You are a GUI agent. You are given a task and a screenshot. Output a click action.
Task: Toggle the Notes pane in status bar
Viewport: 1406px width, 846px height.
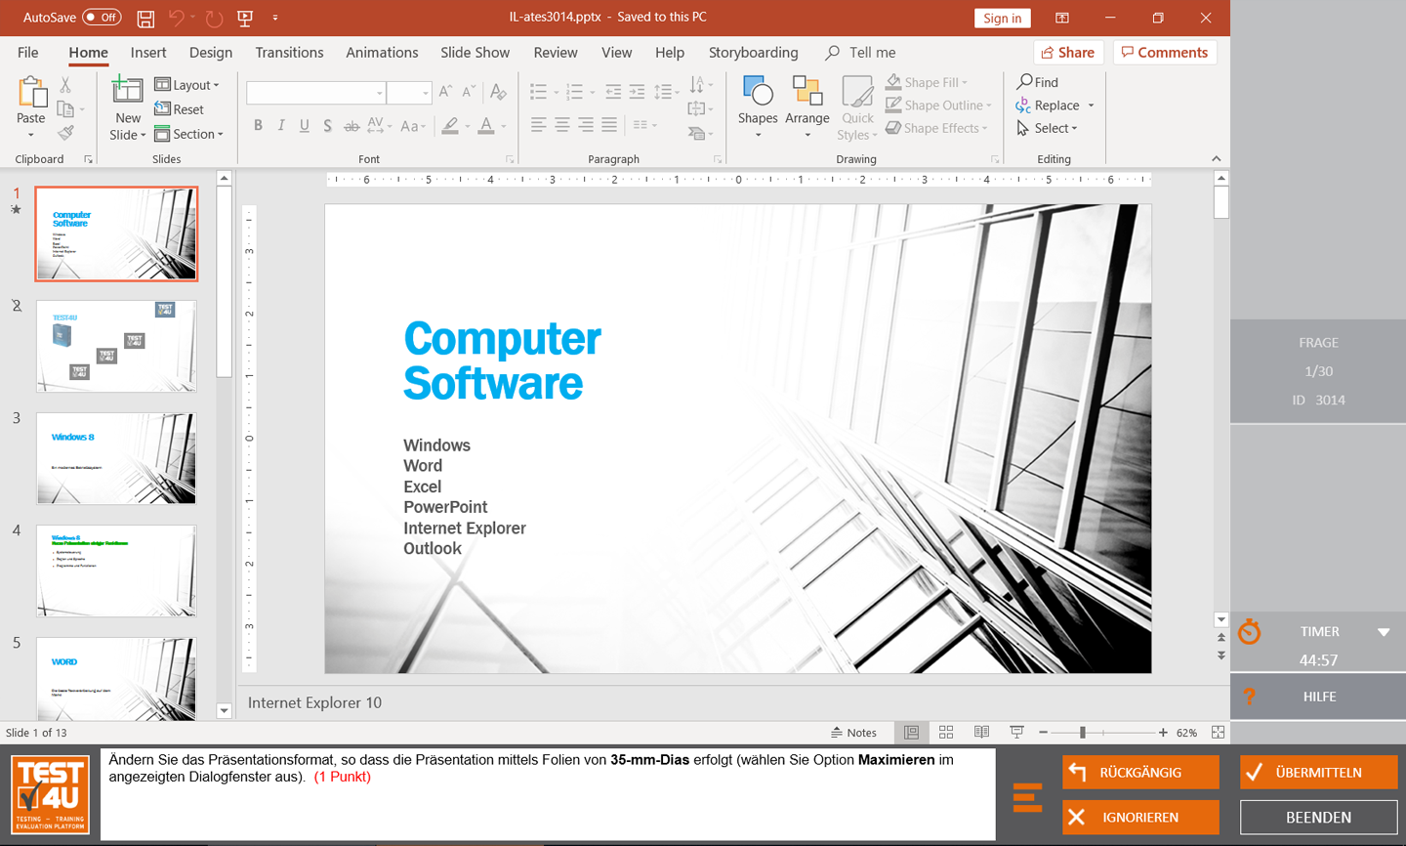point(853,733)
